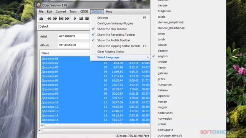Select french language
The image size is (246, 138).
(x=162, y=67)
